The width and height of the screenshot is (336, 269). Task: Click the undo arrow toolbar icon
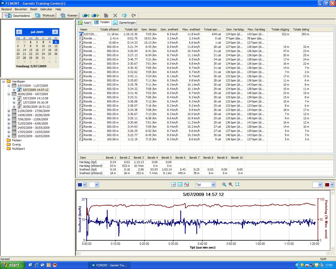(124, 15)
